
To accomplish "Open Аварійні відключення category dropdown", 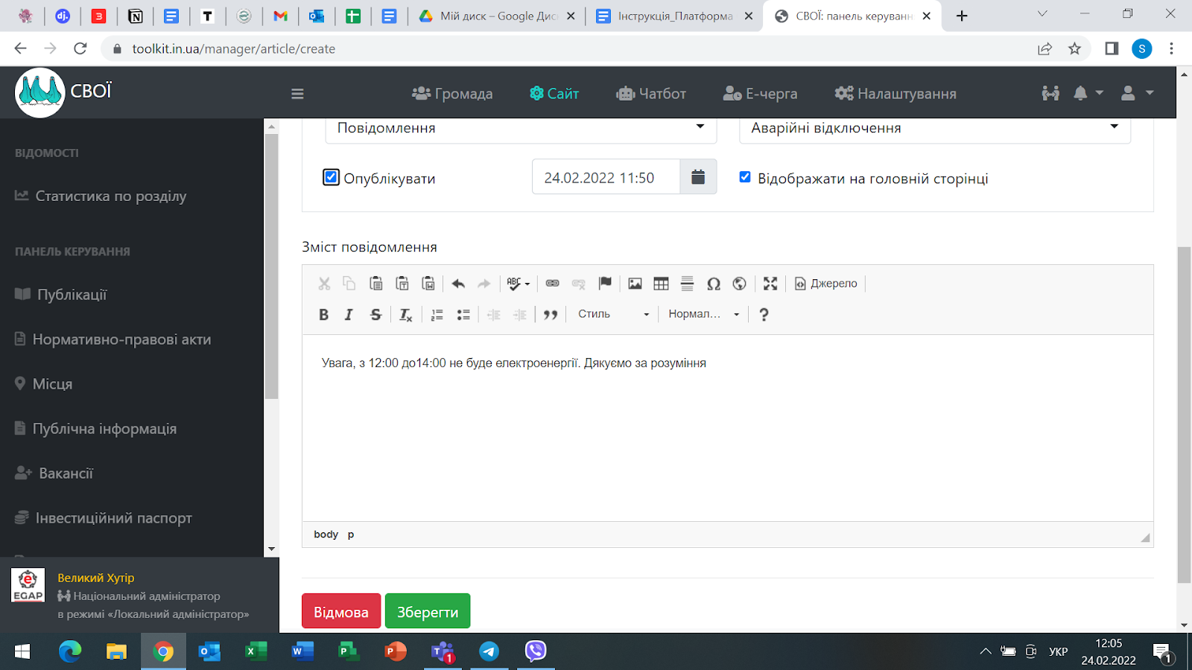I will (x=934, y=128).
